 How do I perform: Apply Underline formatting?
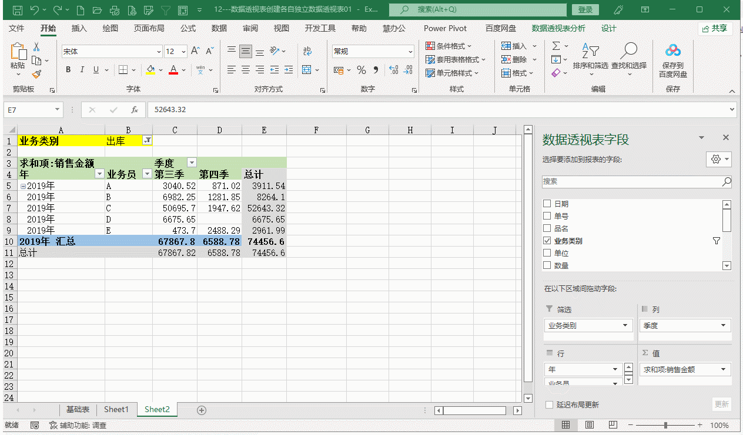tap(96, 70)
